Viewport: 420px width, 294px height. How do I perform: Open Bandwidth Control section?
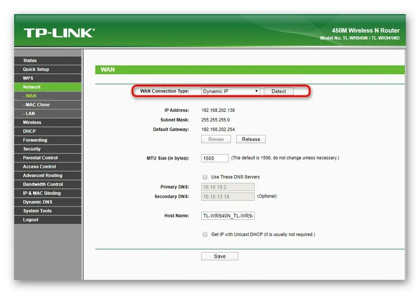(x=48, y=184)
